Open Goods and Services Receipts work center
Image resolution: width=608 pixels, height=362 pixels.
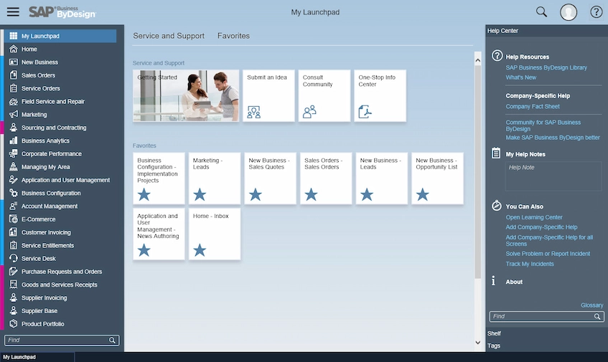pyautogui.click(x=60, y=285)
